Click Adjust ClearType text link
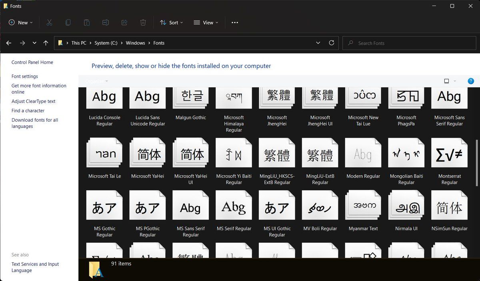Image resolution: width=480 pixels, height=281 pixels. [x=34, y=101]
